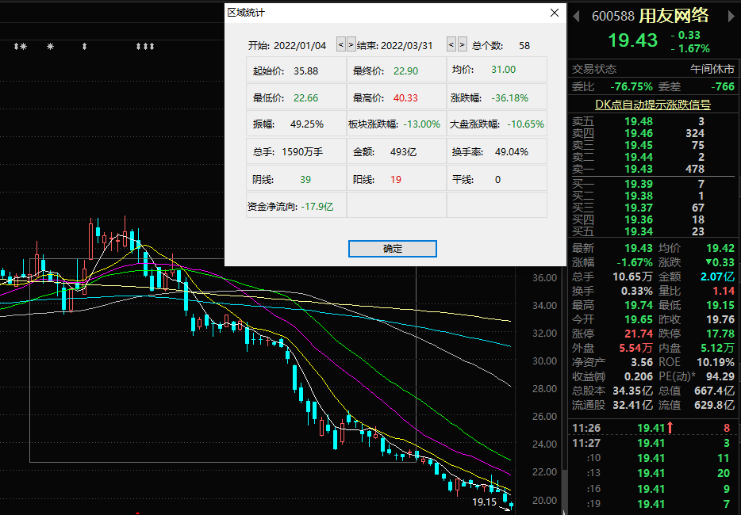Click the 总手 value 1590万手
The width and height of the screenshot is (741, 515).
302,152
